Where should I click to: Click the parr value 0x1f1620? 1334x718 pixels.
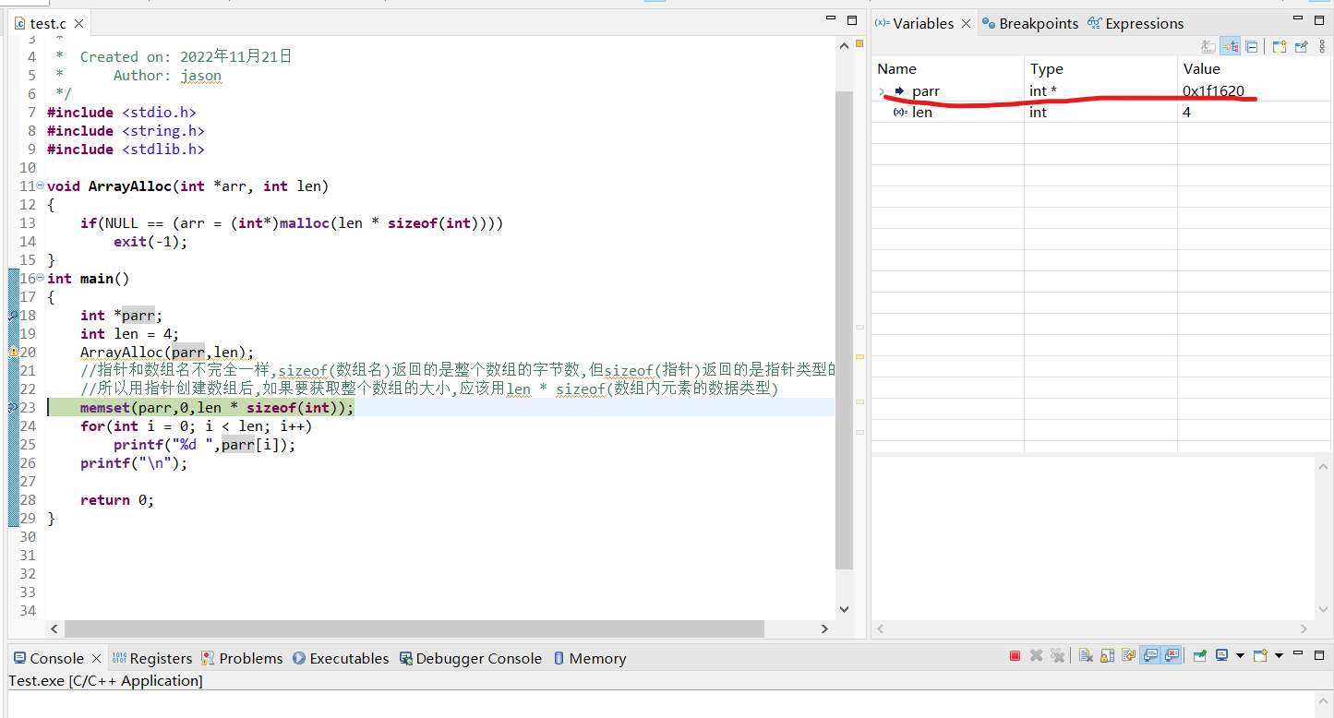(1213, 91)
